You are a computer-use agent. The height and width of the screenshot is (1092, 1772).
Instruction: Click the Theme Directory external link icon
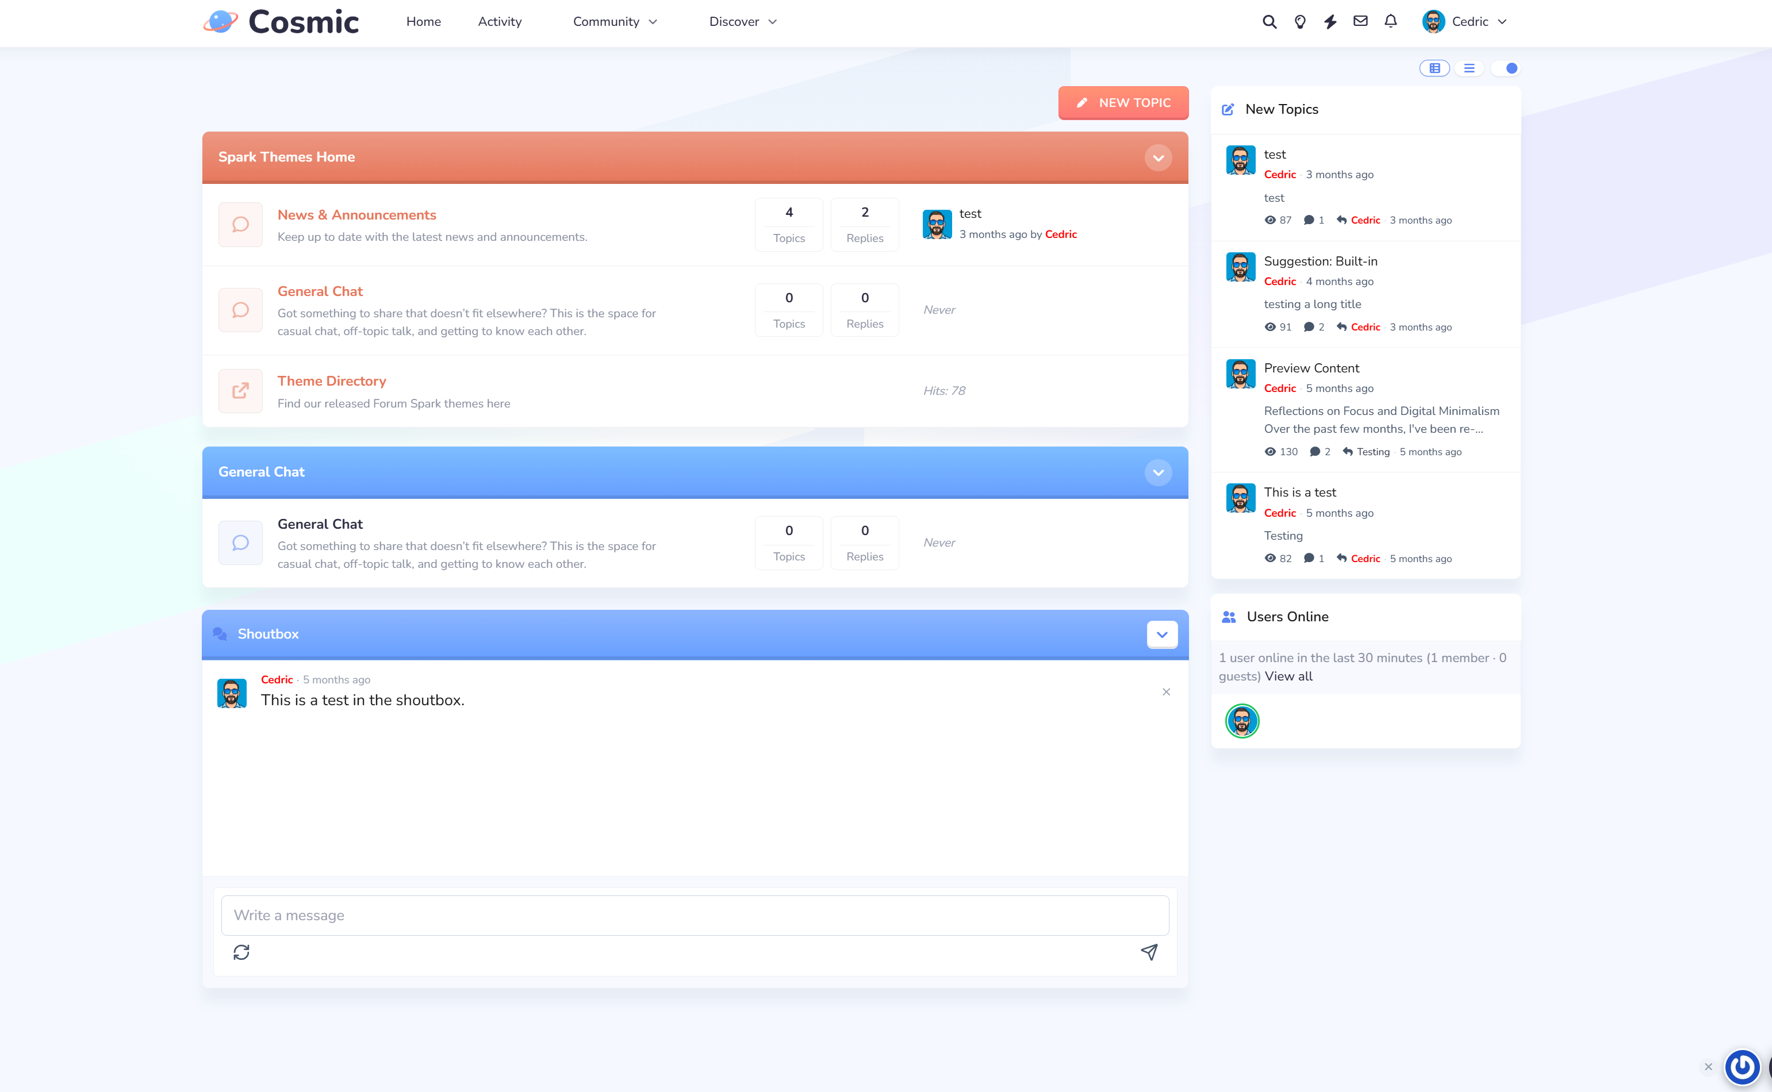point(240,391)
